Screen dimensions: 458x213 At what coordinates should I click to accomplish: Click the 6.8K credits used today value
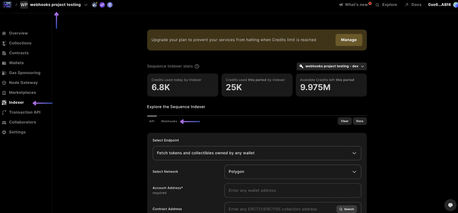pyautogui.click(x=161, y=87)
